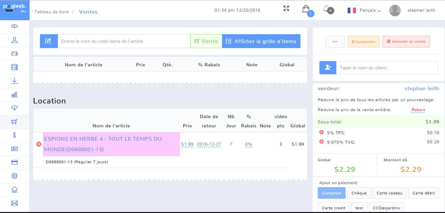Click the blue add customer icon button
Image resolution: width=445 pixels, height=213 pixels.
[328, 68]
